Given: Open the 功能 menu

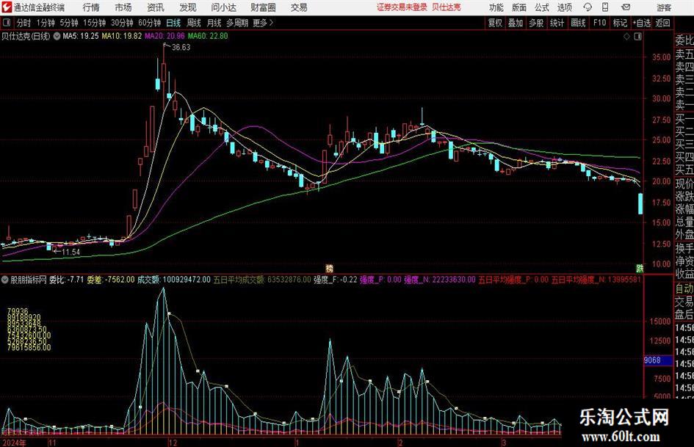Looking at the screenshot, I should (496, 7).
